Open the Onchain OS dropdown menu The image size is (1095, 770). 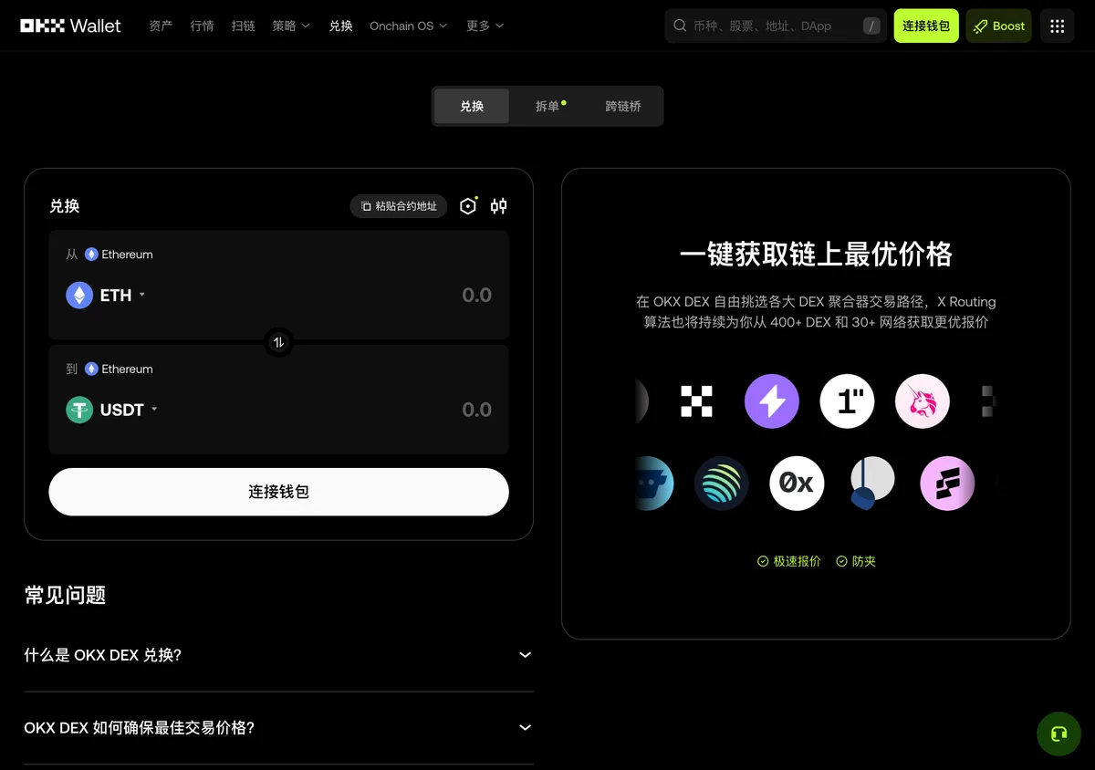click(x=408, y=26)
